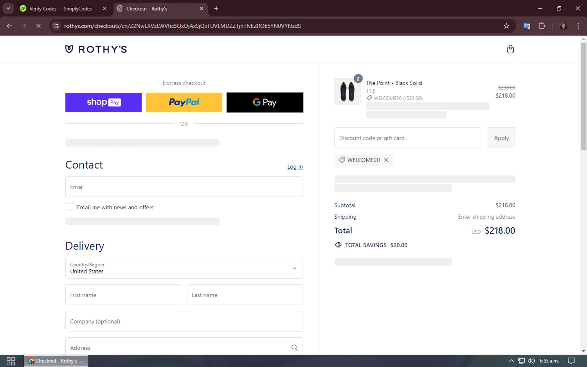Open the notification center icon
The width and height of the screenshot is (587, 367).
click(x=571, y=361)
